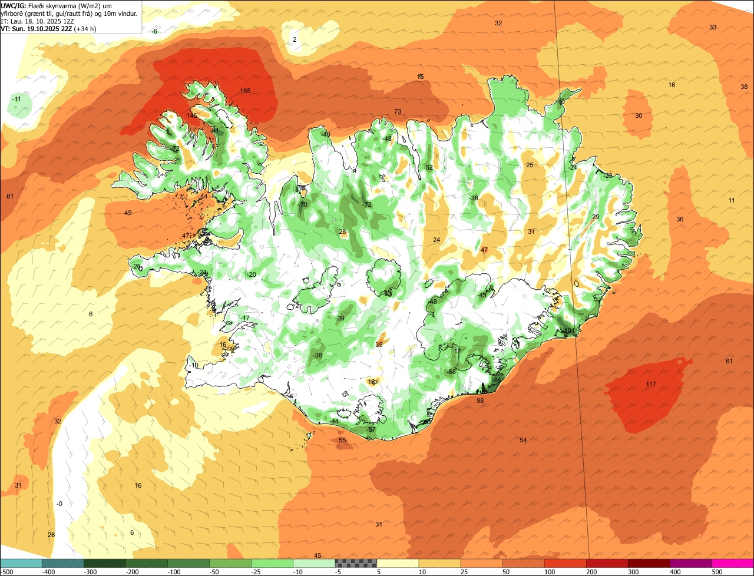
Task: Select the magenta swatch right of 500
Action: (x=733, y=563)
